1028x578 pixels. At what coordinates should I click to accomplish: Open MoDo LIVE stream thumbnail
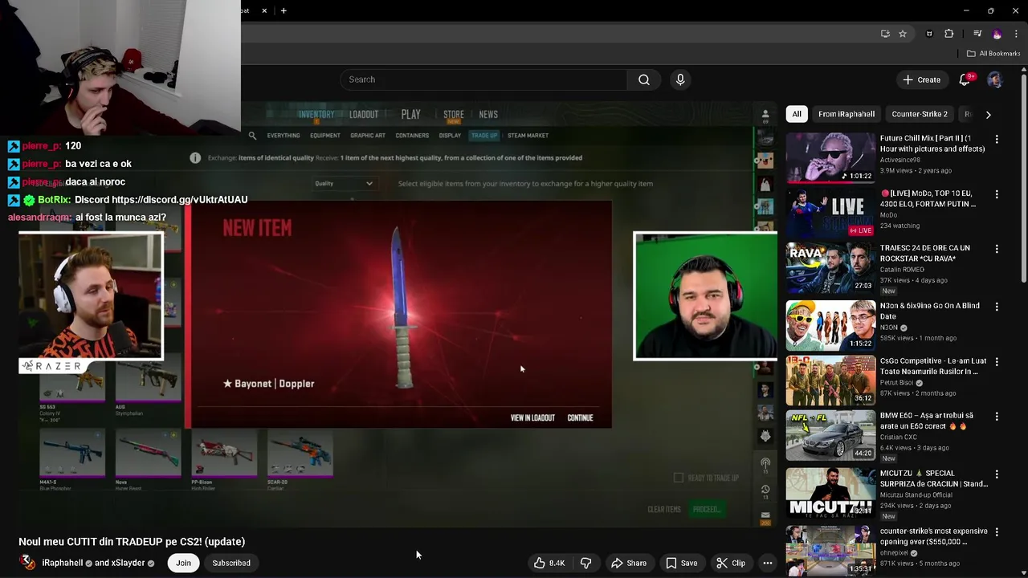[830, 213]
